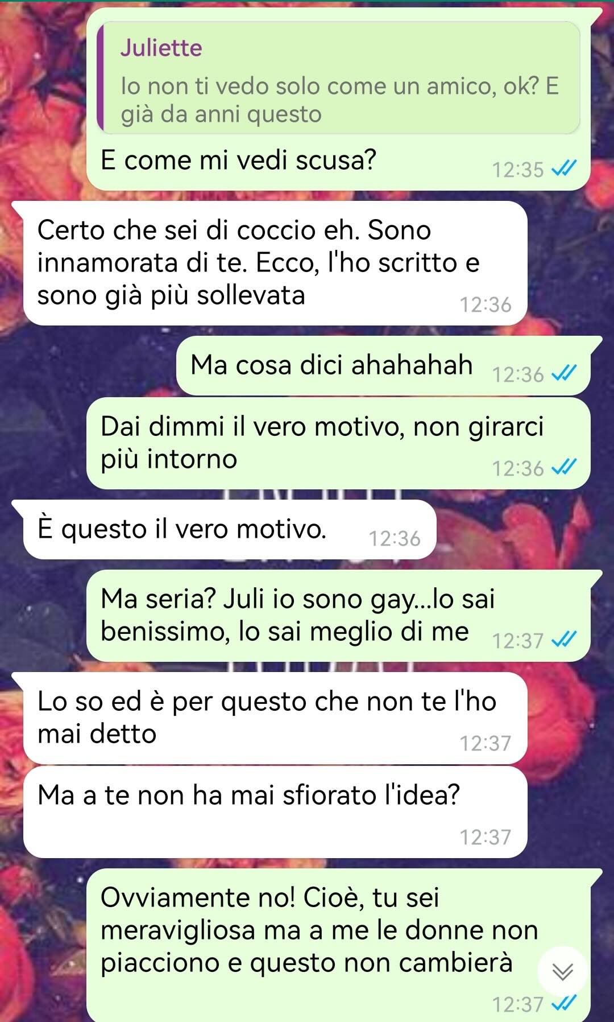Viewport: 614px width, 1022px height.
Task: Click read ticks on 'Ovviamente no!' message
Action: click(565, 1003)
